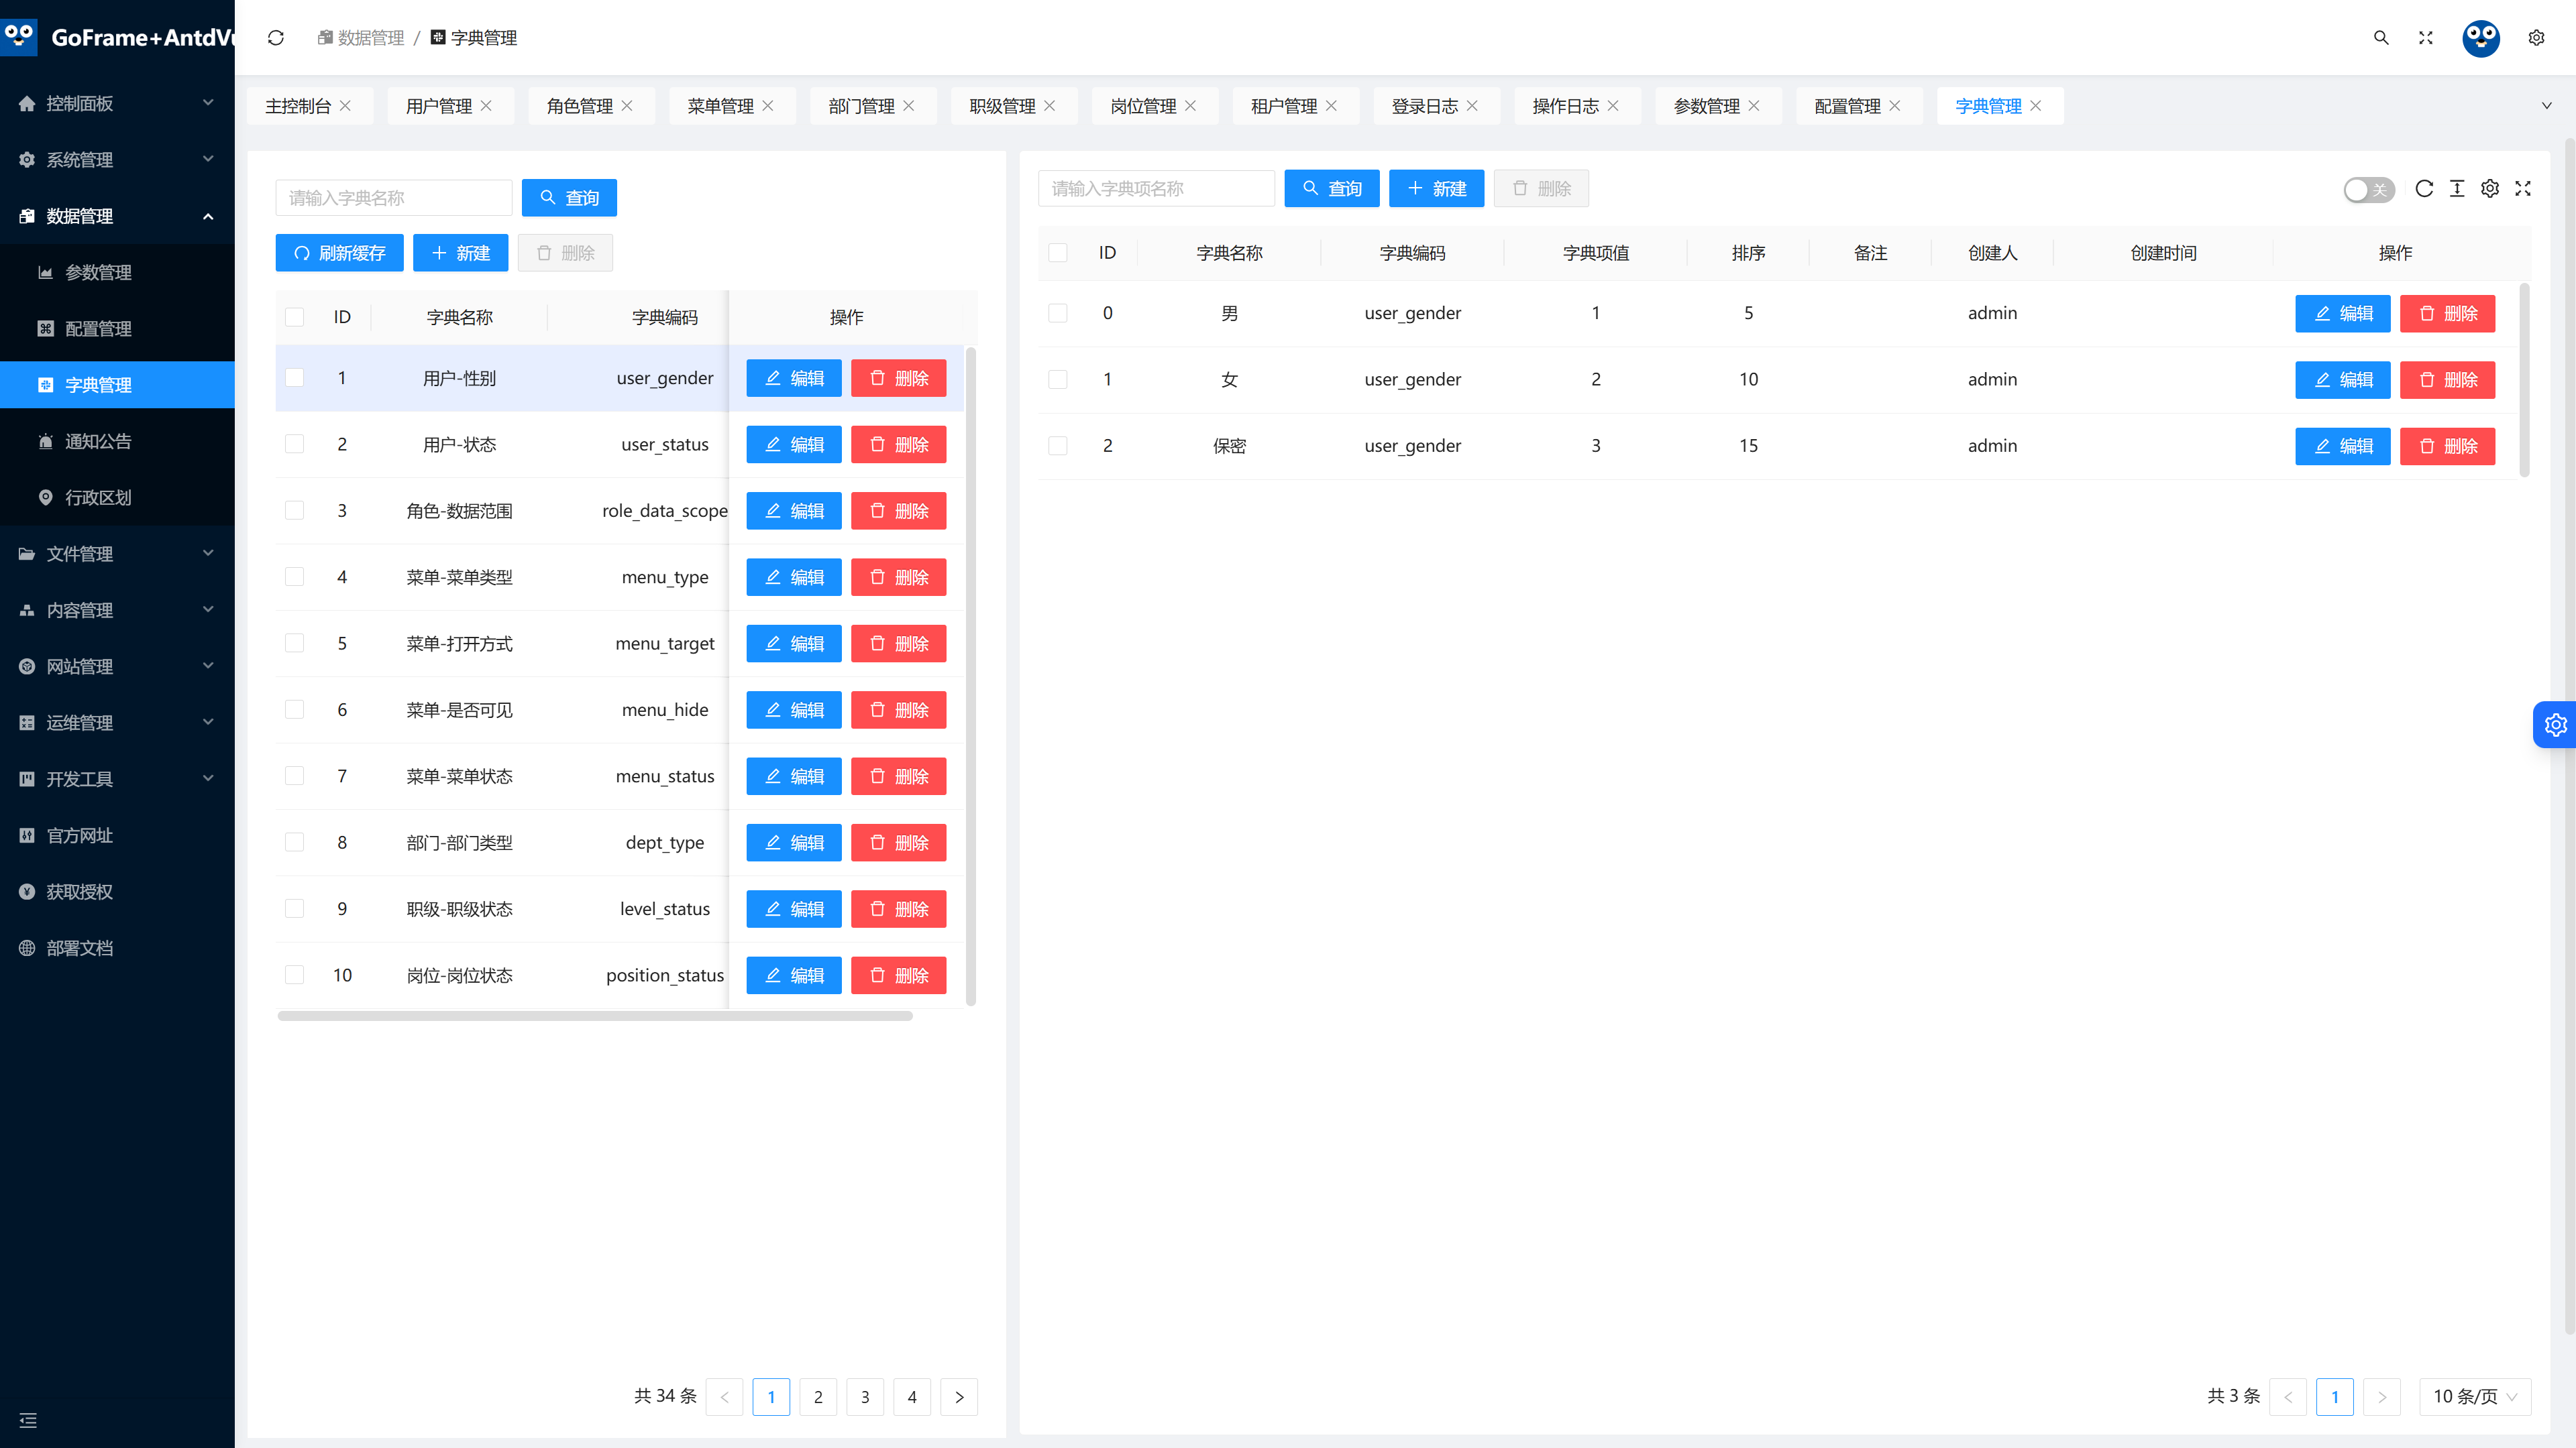Expand the 系统管理 sidebar menu

(117, 160)
